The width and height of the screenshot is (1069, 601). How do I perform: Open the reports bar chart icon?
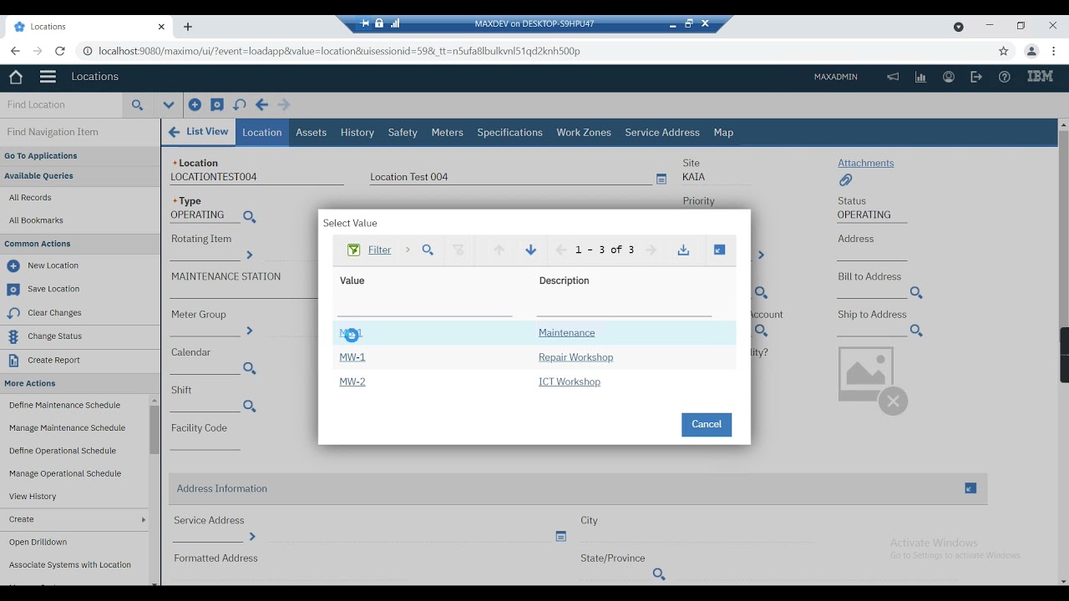(920, 77)
